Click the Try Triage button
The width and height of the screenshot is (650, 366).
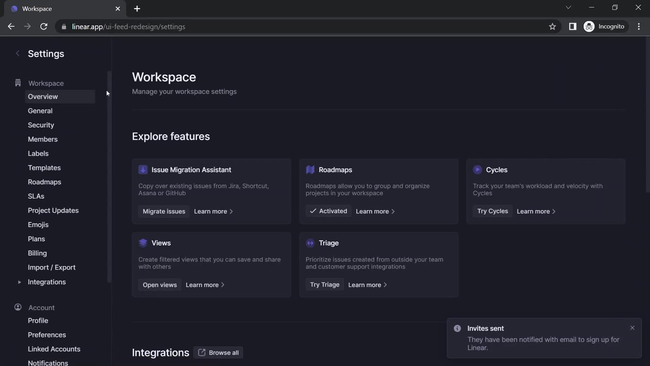coord(325,285)
